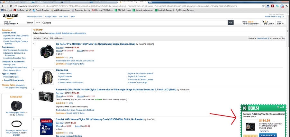Screen dimensions: 290x137
Task: Open the Ricki Lavi Facebook bookmark
Action: 7,10
